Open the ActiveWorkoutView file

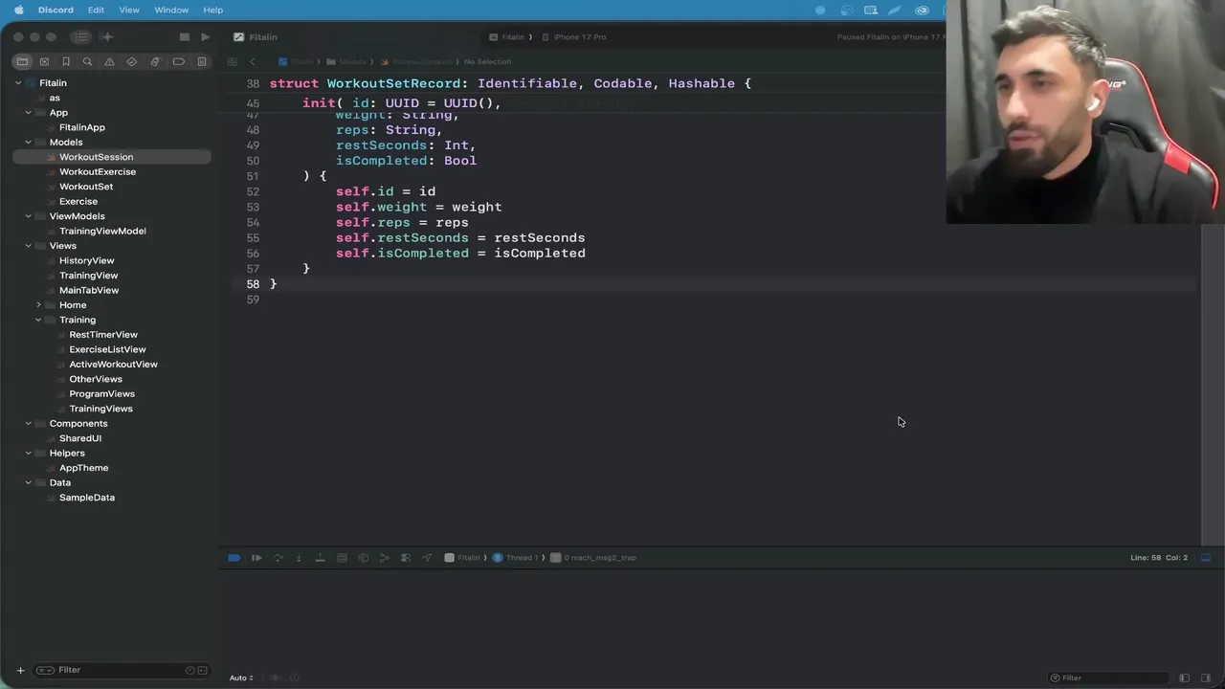(x=113, y=365)
